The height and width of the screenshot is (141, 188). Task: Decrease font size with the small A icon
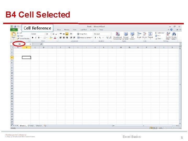tap(56, 34)
